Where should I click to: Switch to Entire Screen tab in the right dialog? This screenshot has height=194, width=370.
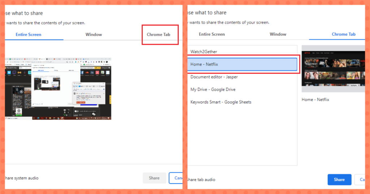212,34
